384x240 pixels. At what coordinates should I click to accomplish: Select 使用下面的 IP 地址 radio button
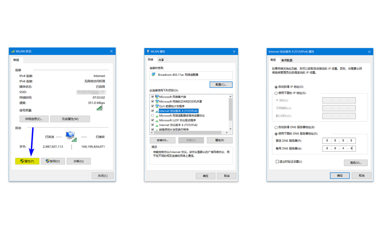click(276, 93)
